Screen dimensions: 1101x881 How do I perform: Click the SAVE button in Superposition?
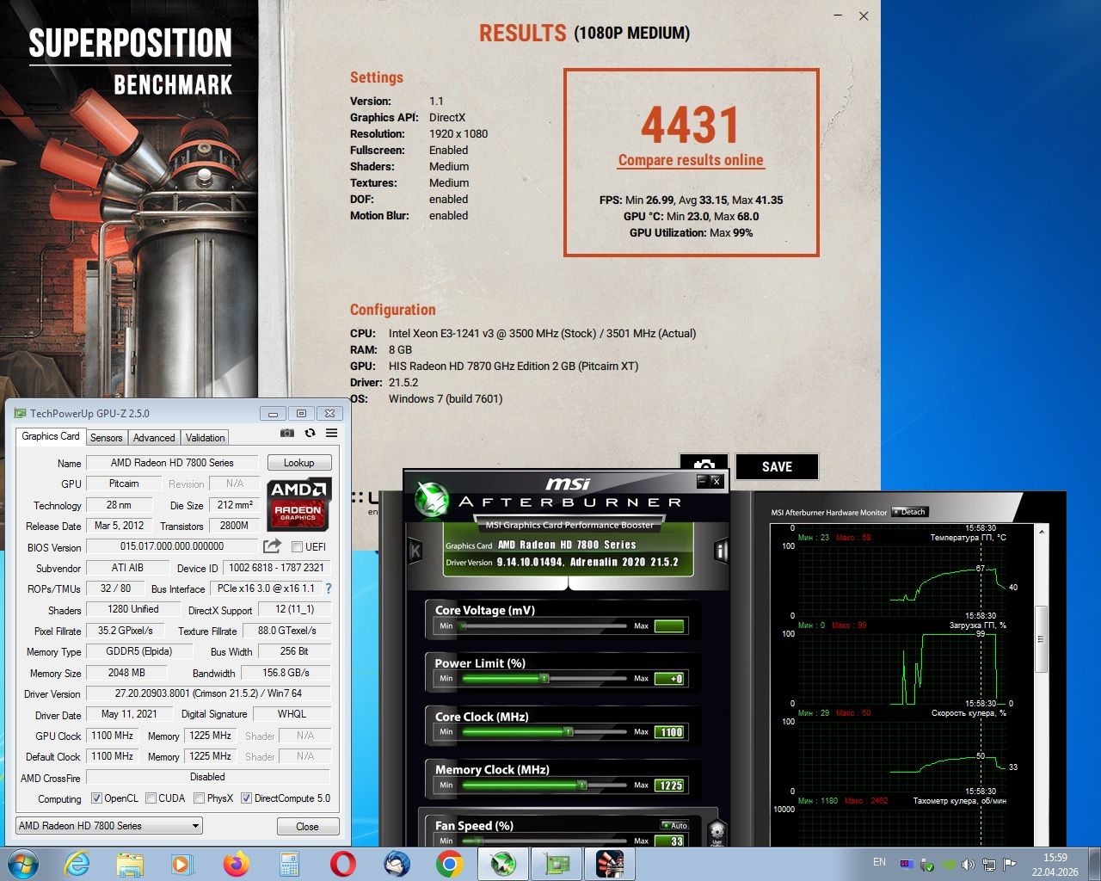click(x=777, y=466)
